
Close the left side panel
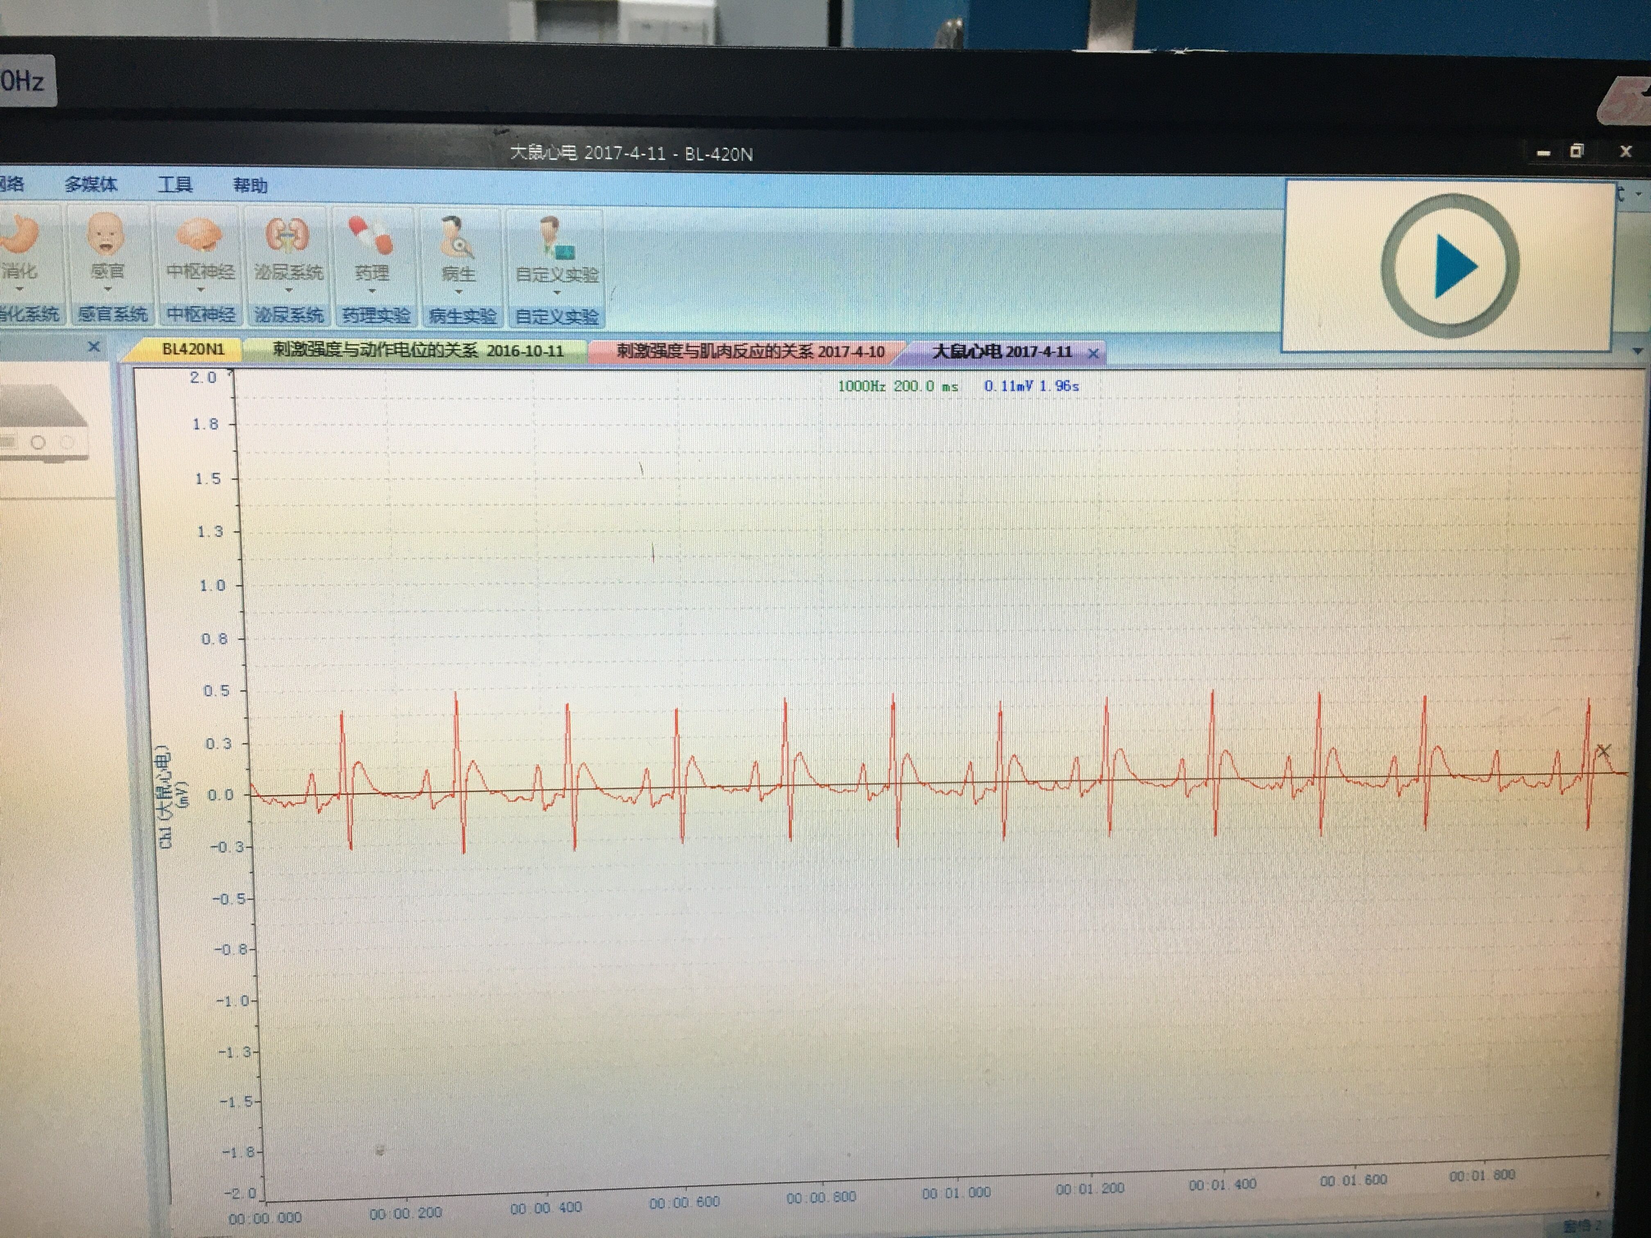point(94,347)
